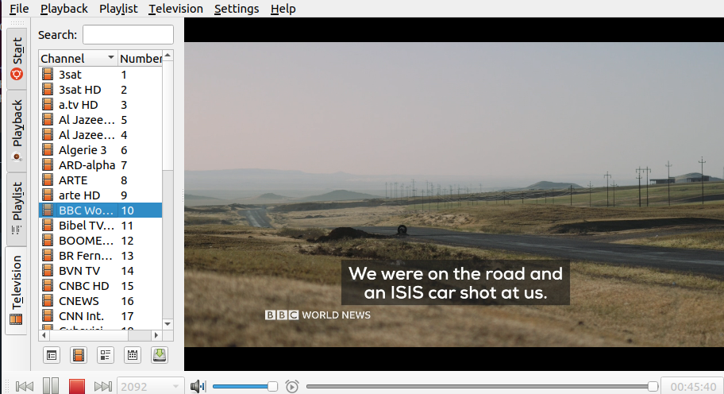Select the 3sat channel icon
Screen dimensions: 724x394
[x=48, y=75]
